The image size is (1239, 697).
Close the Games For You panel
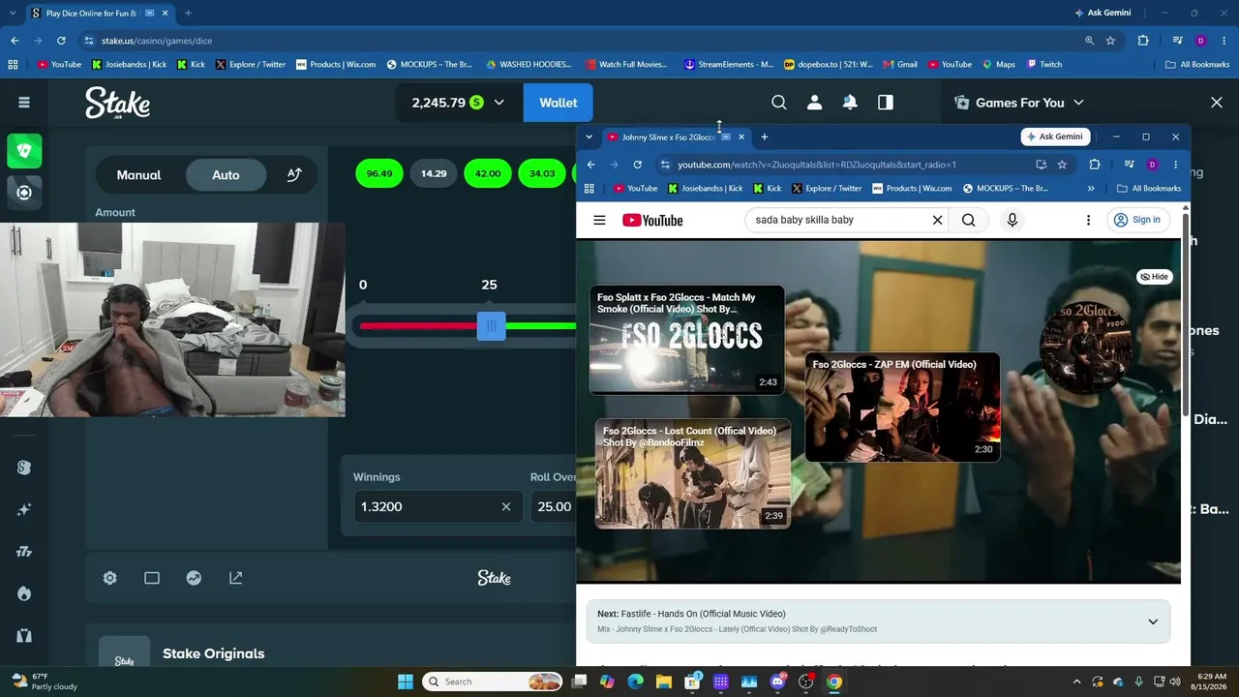[1217, 103]
